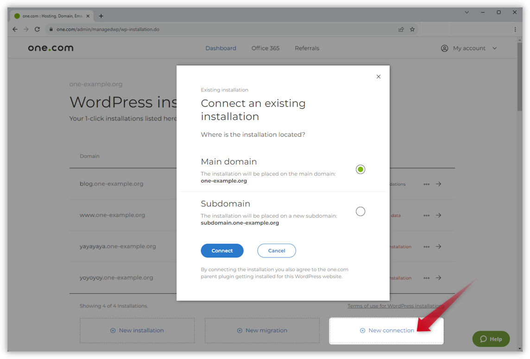The image size is (530, 359).
Task: Click the one.com logo
Action: coord(50,48)
